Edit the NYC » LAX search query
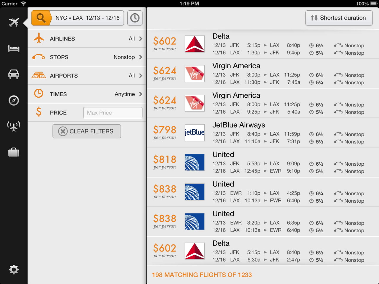The image size is (379, 284). coord(87,18)
